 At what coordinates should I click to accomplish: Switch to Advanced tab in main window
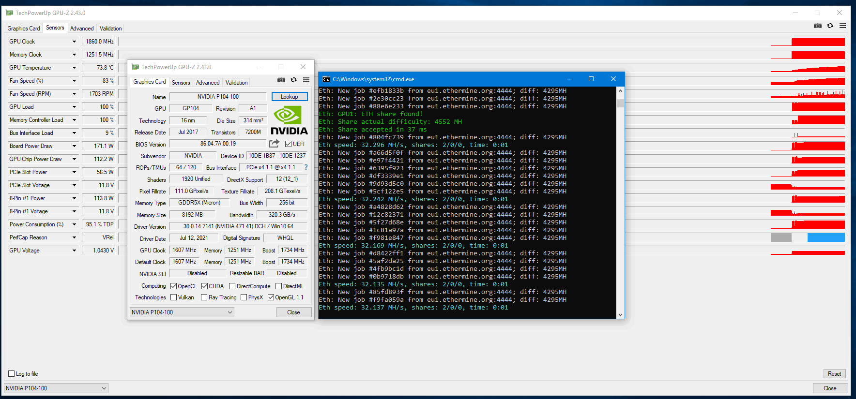coord(82,29)
